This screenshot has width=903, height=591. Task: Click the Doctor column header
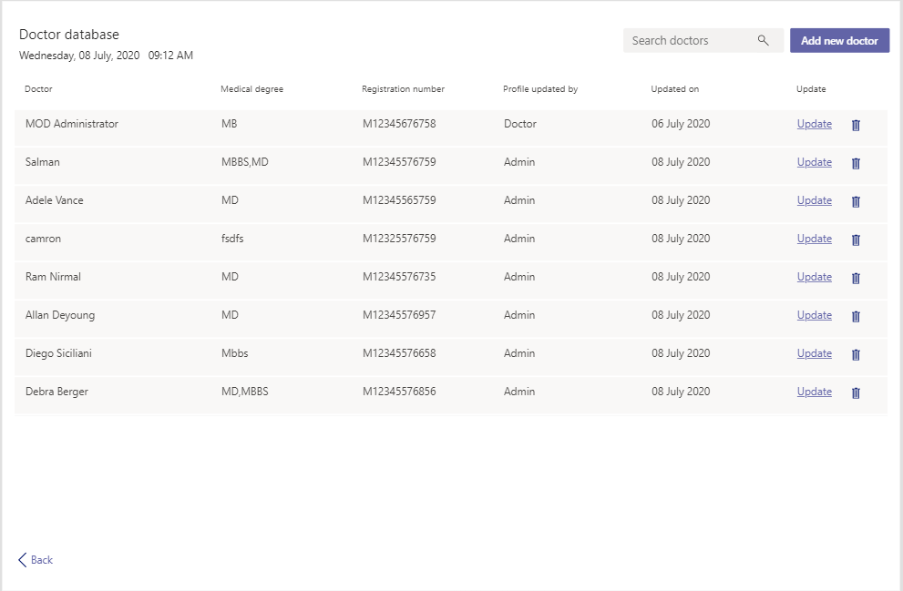pyautogui.click(x=38, y=88)
